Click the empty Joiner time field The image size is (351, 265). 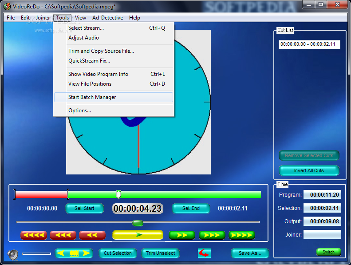pyautogui.click(x=322, y=234)
